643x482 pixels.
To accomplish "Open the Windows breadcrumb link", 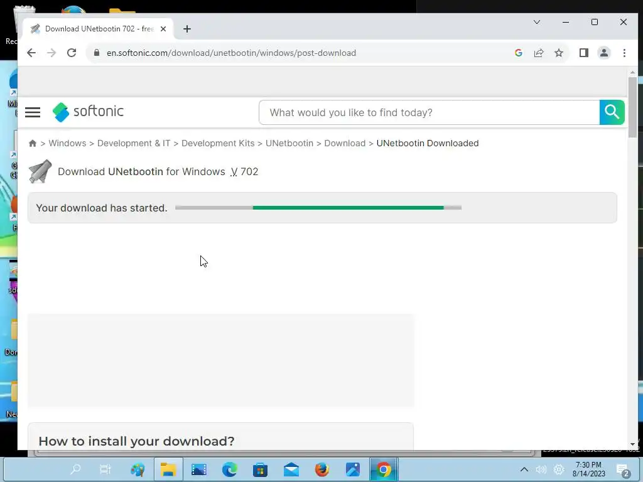I will tap(67, 143).
